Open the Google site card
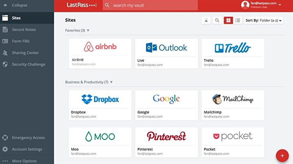 pyautogui.click(x=166, y=105)
